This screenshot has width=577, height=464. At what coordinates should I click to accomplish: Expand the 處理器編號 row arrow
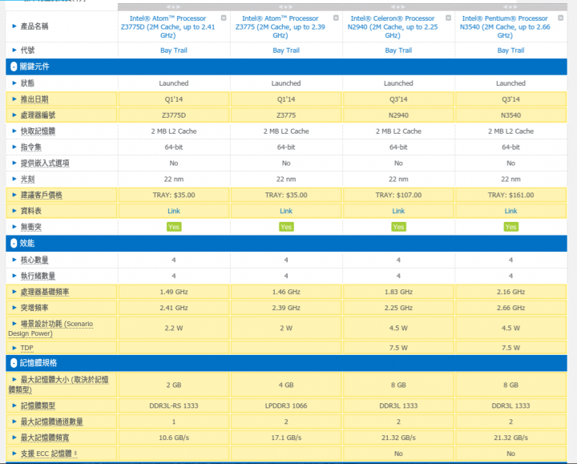[x=14, y=115]
